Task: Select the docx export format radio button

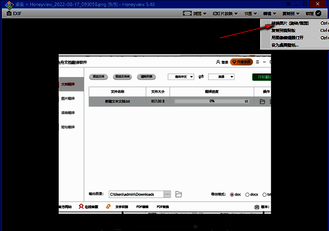Action: [x=248, y=195]
